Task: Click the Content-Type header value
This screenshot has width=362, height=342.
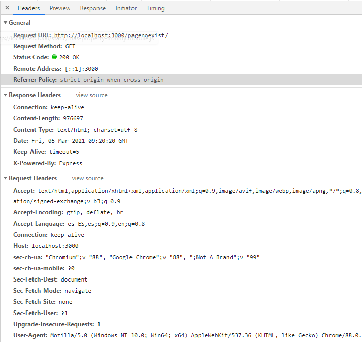Action: 96,130
